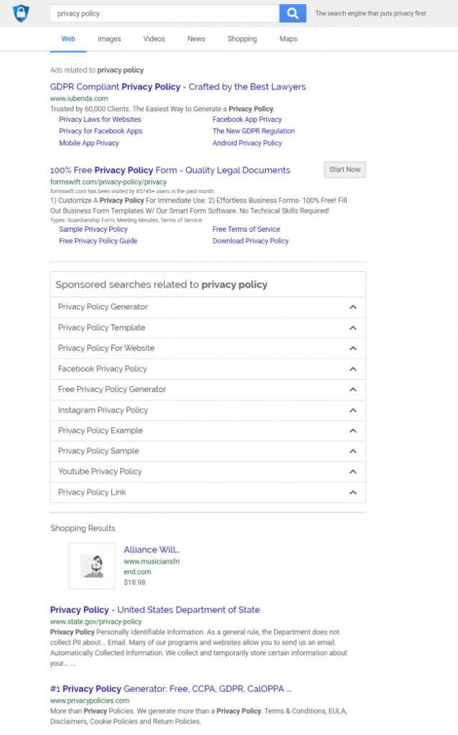Open the Videos tab

[x=154, y=39]
